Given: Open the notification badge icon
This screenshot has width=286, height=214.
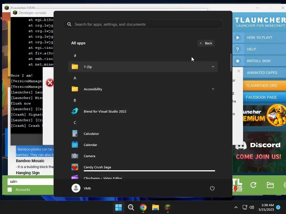Looking at the screenshot, I should (278, 207).
